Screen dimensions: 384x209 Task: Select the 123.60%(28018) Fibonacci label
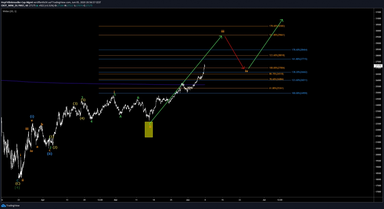pyautogui.click(x=277, y=55)
